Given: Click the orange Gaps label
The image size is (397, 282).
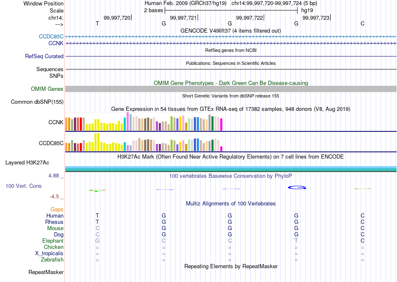Looking at the screenshot, I should (57, 210).
